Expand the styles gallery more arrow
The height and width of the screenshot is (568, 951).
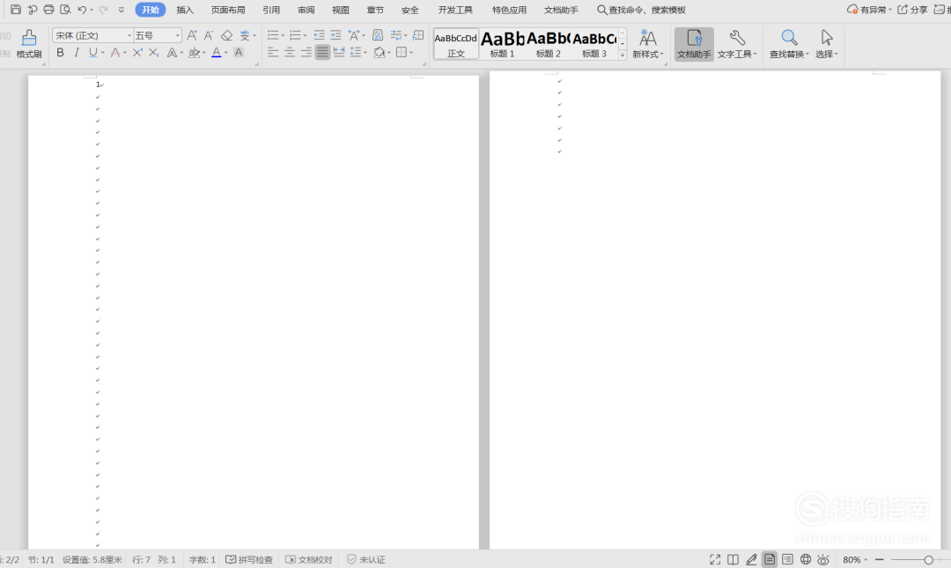623,55
